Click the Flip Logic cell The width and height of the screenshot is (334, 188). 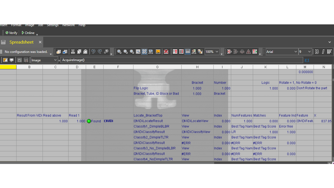pyautogui.click(x=157, y=88)
